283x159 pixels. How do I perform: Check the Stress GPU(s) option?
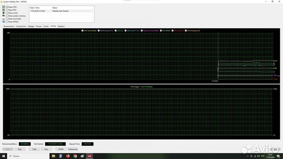tap(7, 22)
